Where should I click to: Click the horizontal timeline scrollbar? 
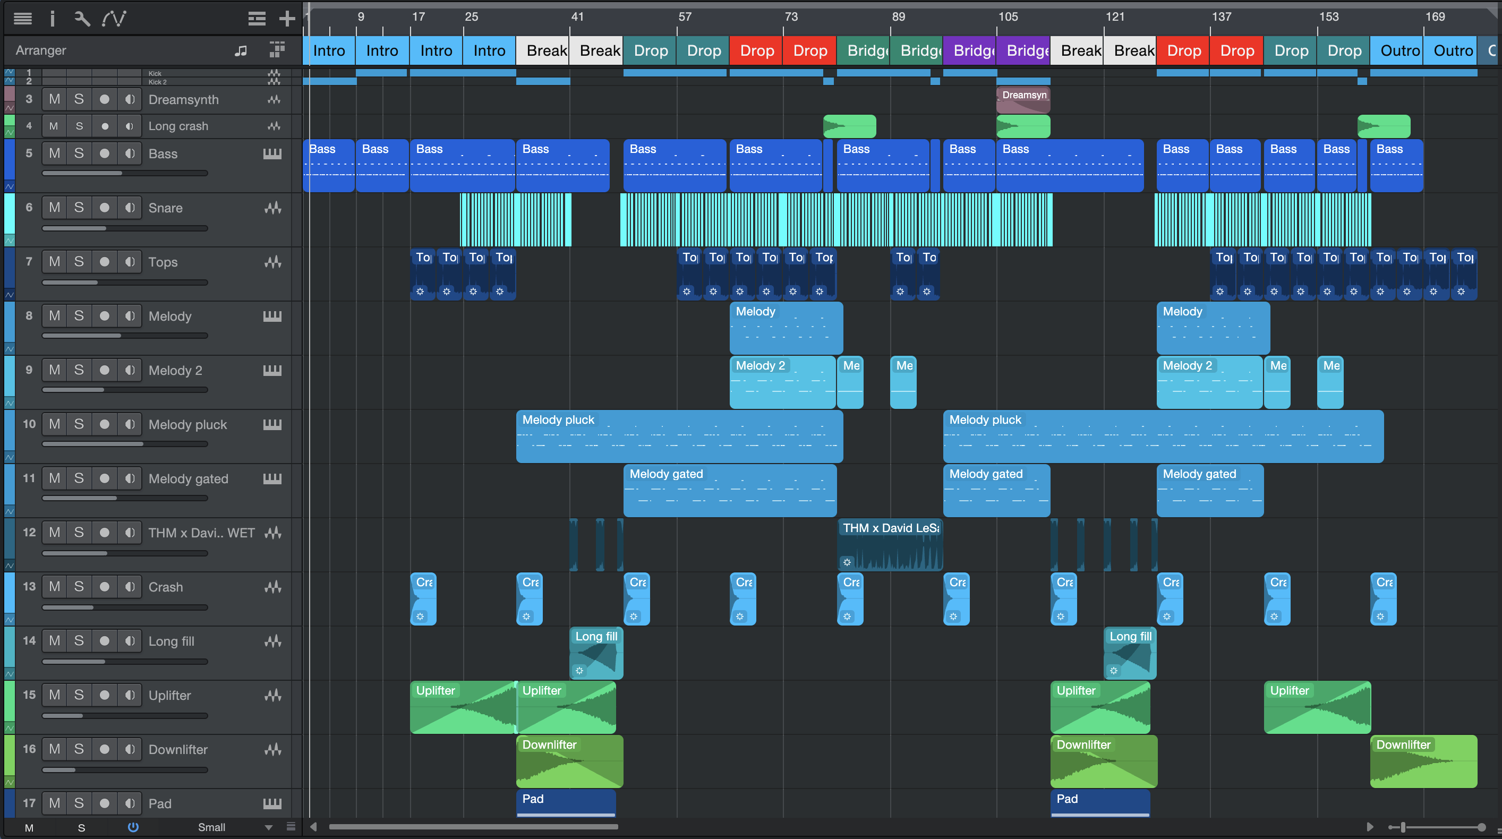point(473,827)
